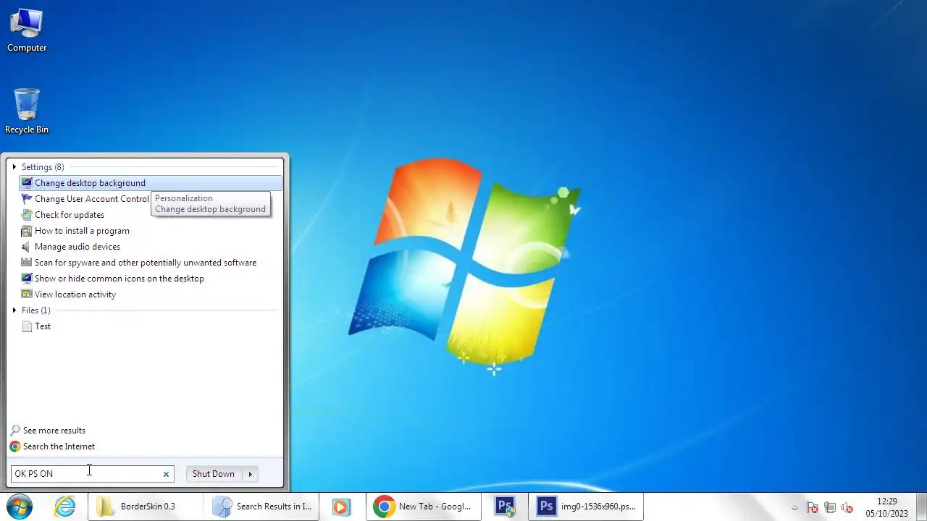Collapse the Files (1) group
This screenshot has width=927, height=521.
click(x=14, y=310)
